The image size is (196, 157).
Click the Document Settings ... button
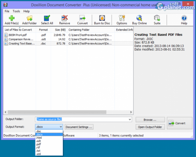79,127
